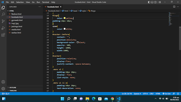Click the VS Code logo in title bar
This screenshot has height=102, width=181.
point(2,2)
